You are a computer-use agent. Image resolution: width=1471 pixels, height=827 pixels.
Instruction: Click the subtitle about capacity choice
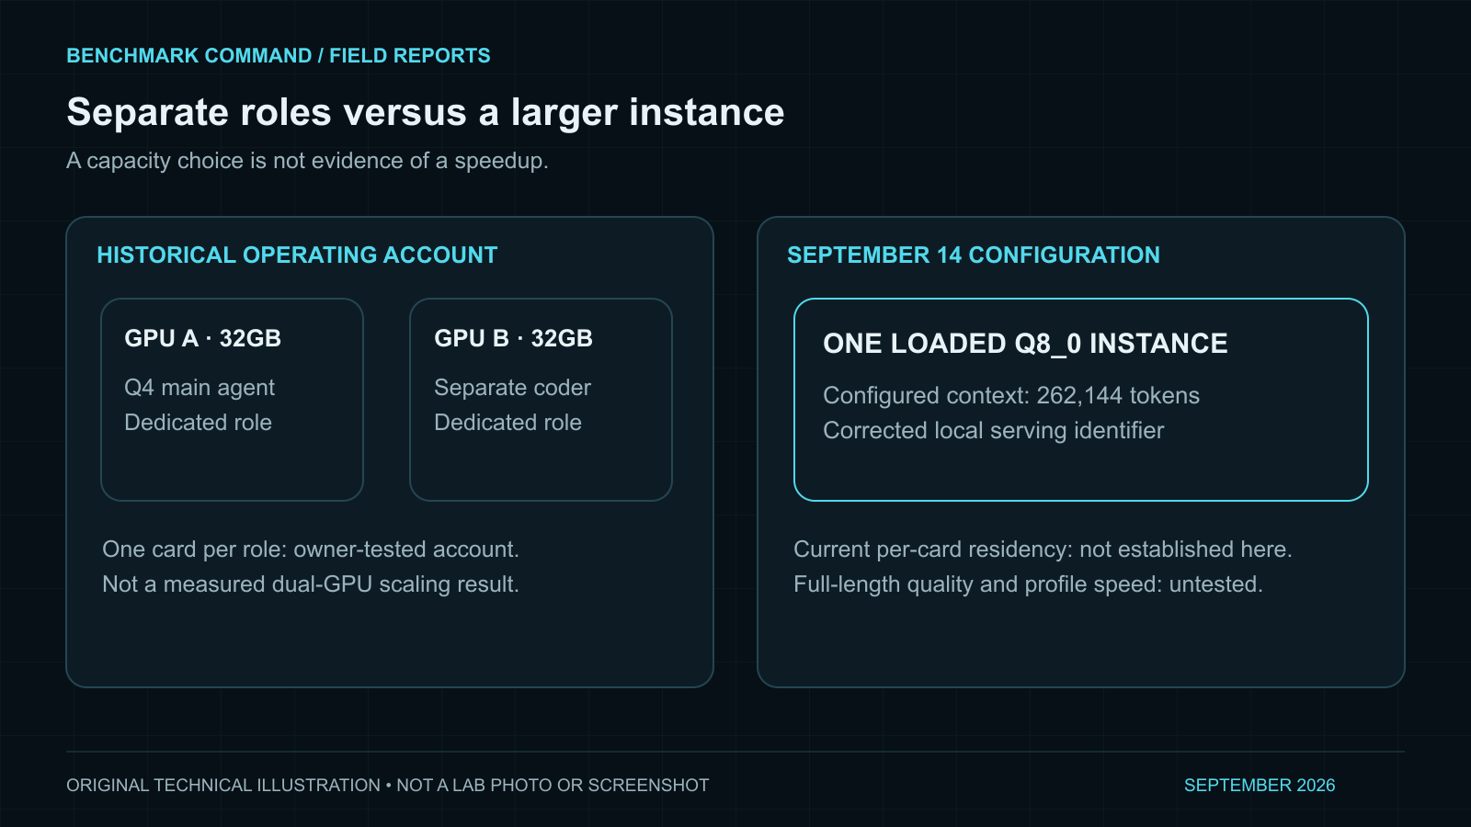[307, 161]
